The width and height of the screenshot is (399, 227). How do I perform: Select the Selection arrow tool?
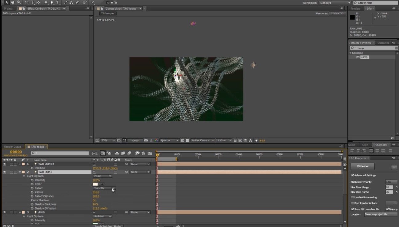click(x=7, y=2)
